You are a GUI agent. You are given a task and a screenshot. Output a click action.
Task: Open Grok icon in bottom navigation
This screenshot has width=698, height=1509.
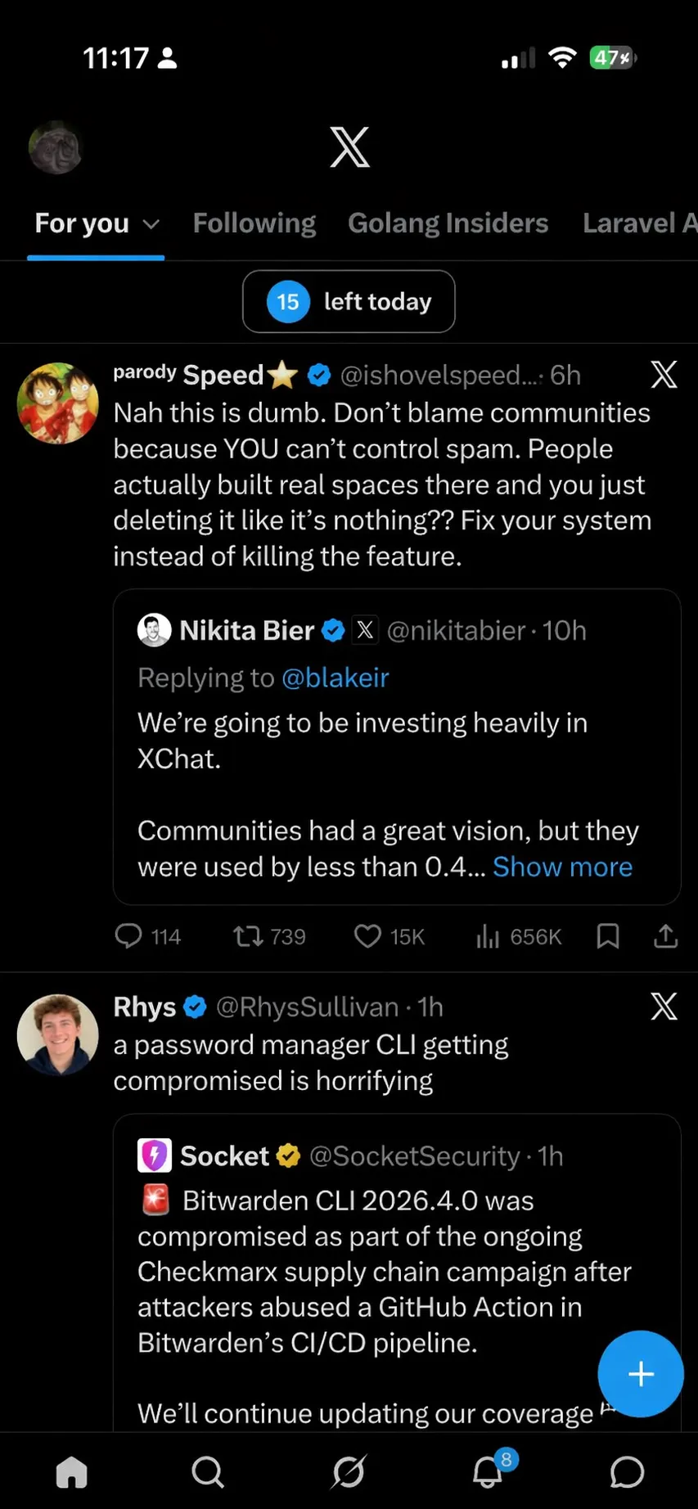tap(349, 1472)
